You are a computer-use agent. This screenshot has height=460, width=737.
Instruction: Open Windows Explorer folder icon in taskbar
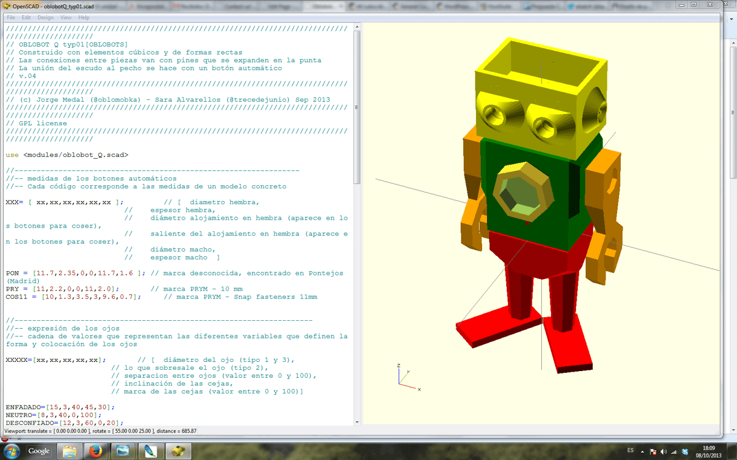(x=69, y=451)
